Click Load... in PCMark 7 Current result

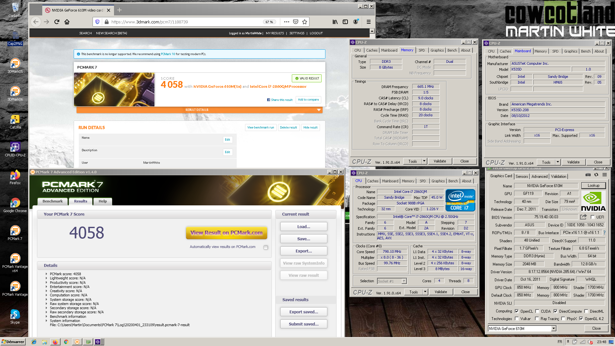point(304,227)
